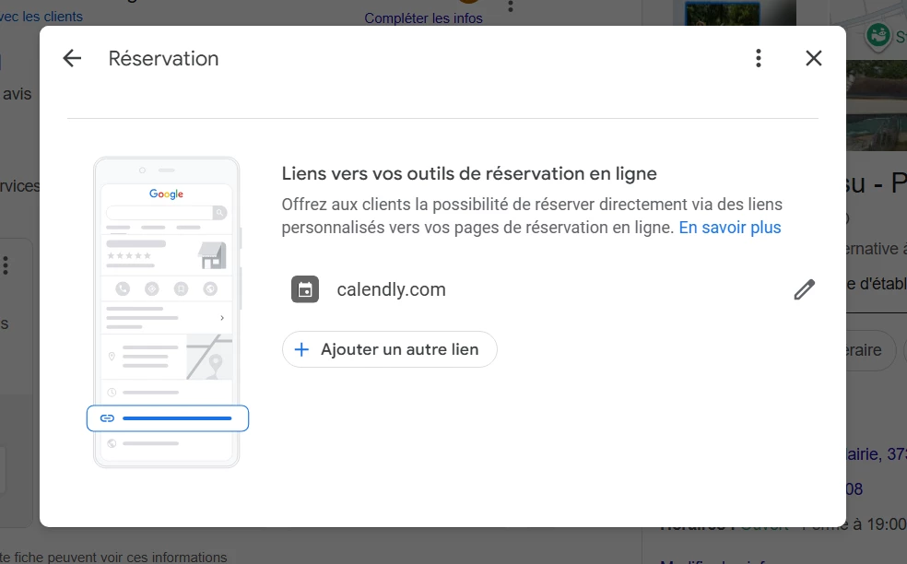Open the three-dot menu in Réservation dialog

pyautogui.click(x=759, y=58)
